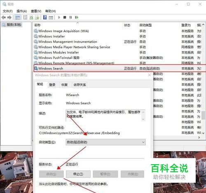Viewport: 206px width, 193px height.
Task: Select the Windows Management Instrumentation gear icon
Action: pyautogui.click(x=36, y=41)
